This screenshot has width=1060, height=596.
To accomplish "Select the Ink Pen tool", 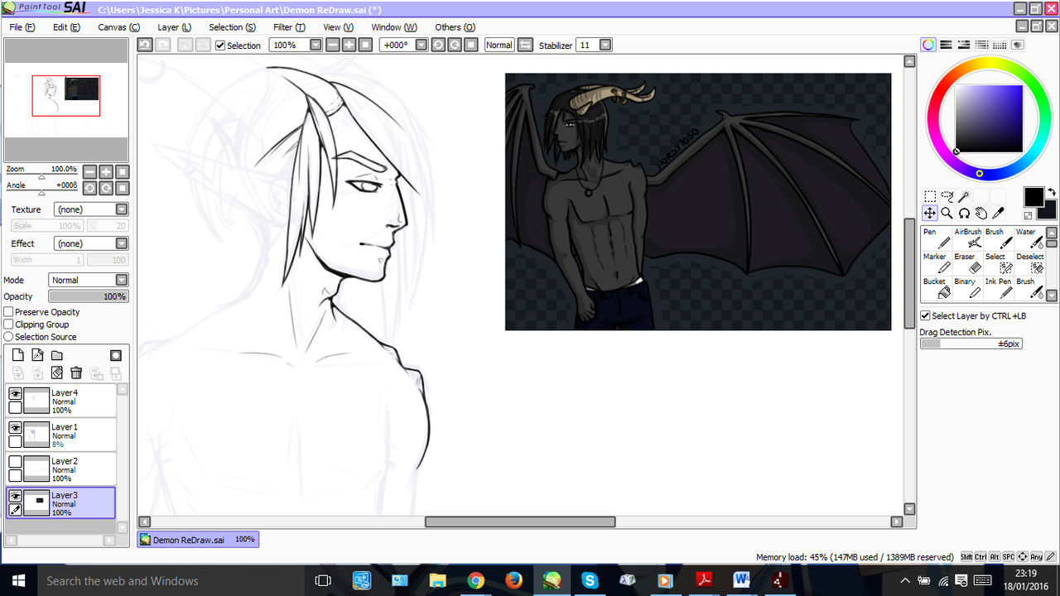I will click(999, 288).
